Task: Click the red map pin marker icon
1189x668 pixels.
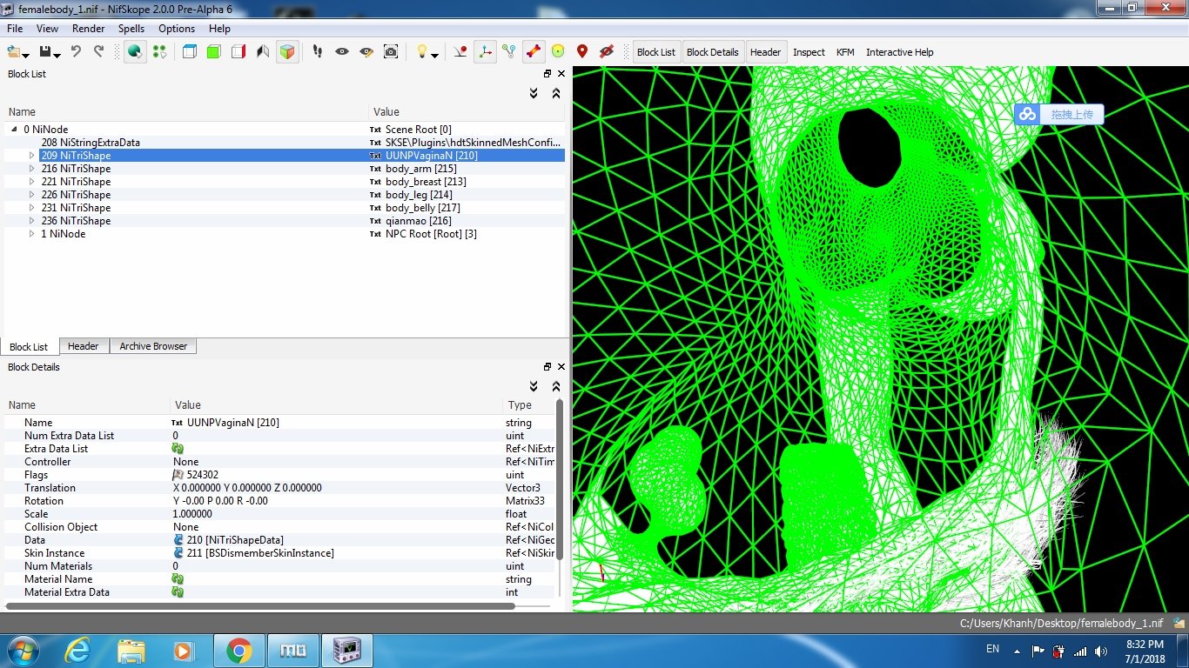Action: [x=582, y=52]
